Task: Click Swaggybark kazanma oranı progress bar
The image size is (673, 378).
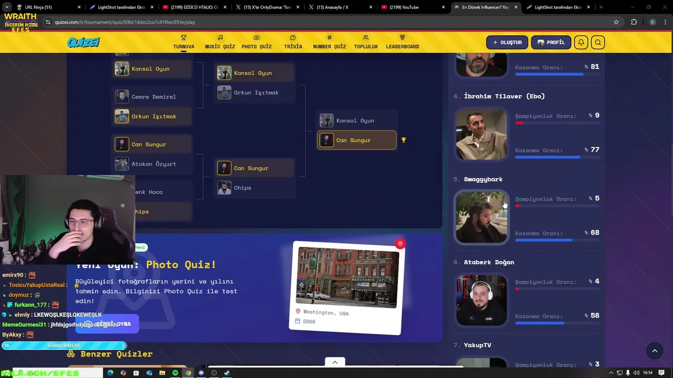Action: pyautogui.click(x=557, y=240)
